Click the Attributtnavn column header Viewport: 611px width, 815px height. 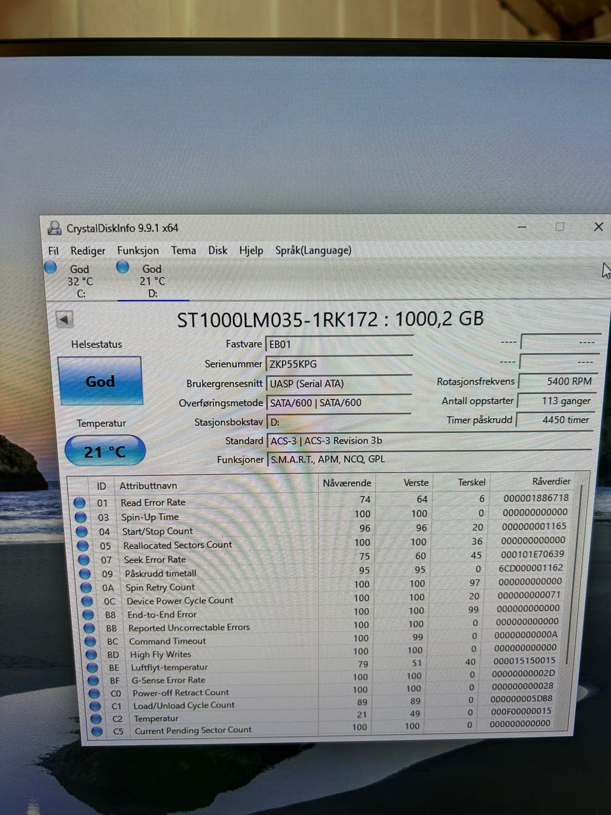[x=148, y=486]
